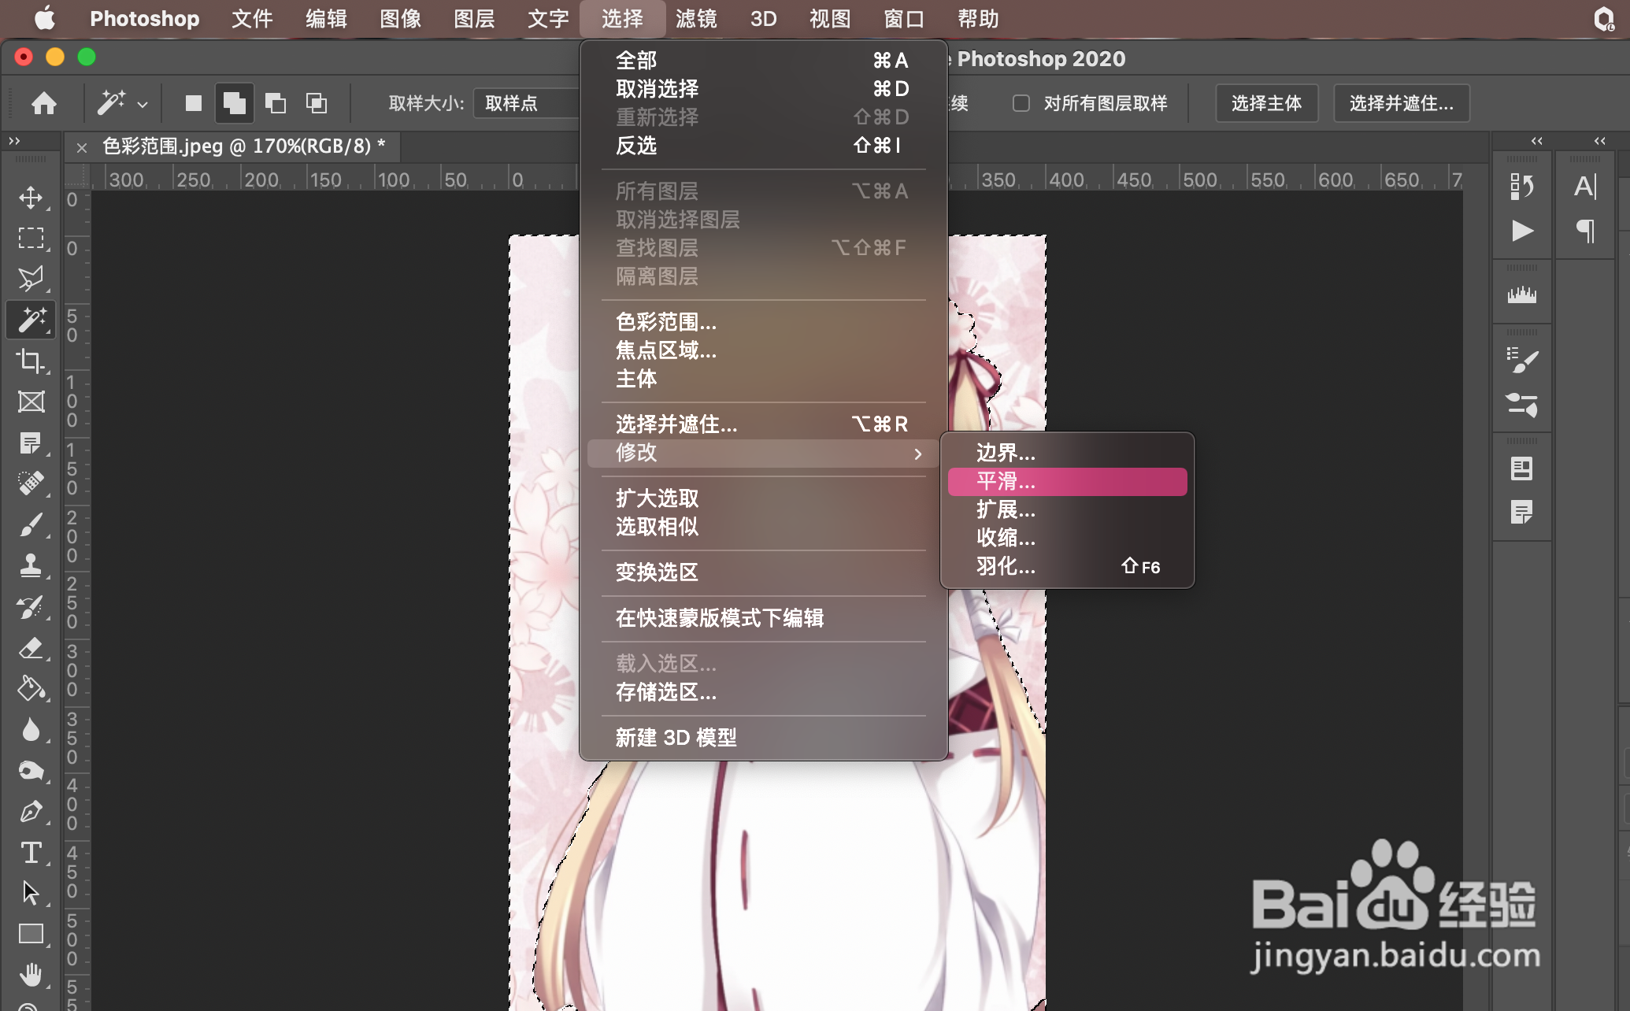This screenshot has width=1630, height=1011.
Task: Select the Hand tool
Action: [31, 975]
